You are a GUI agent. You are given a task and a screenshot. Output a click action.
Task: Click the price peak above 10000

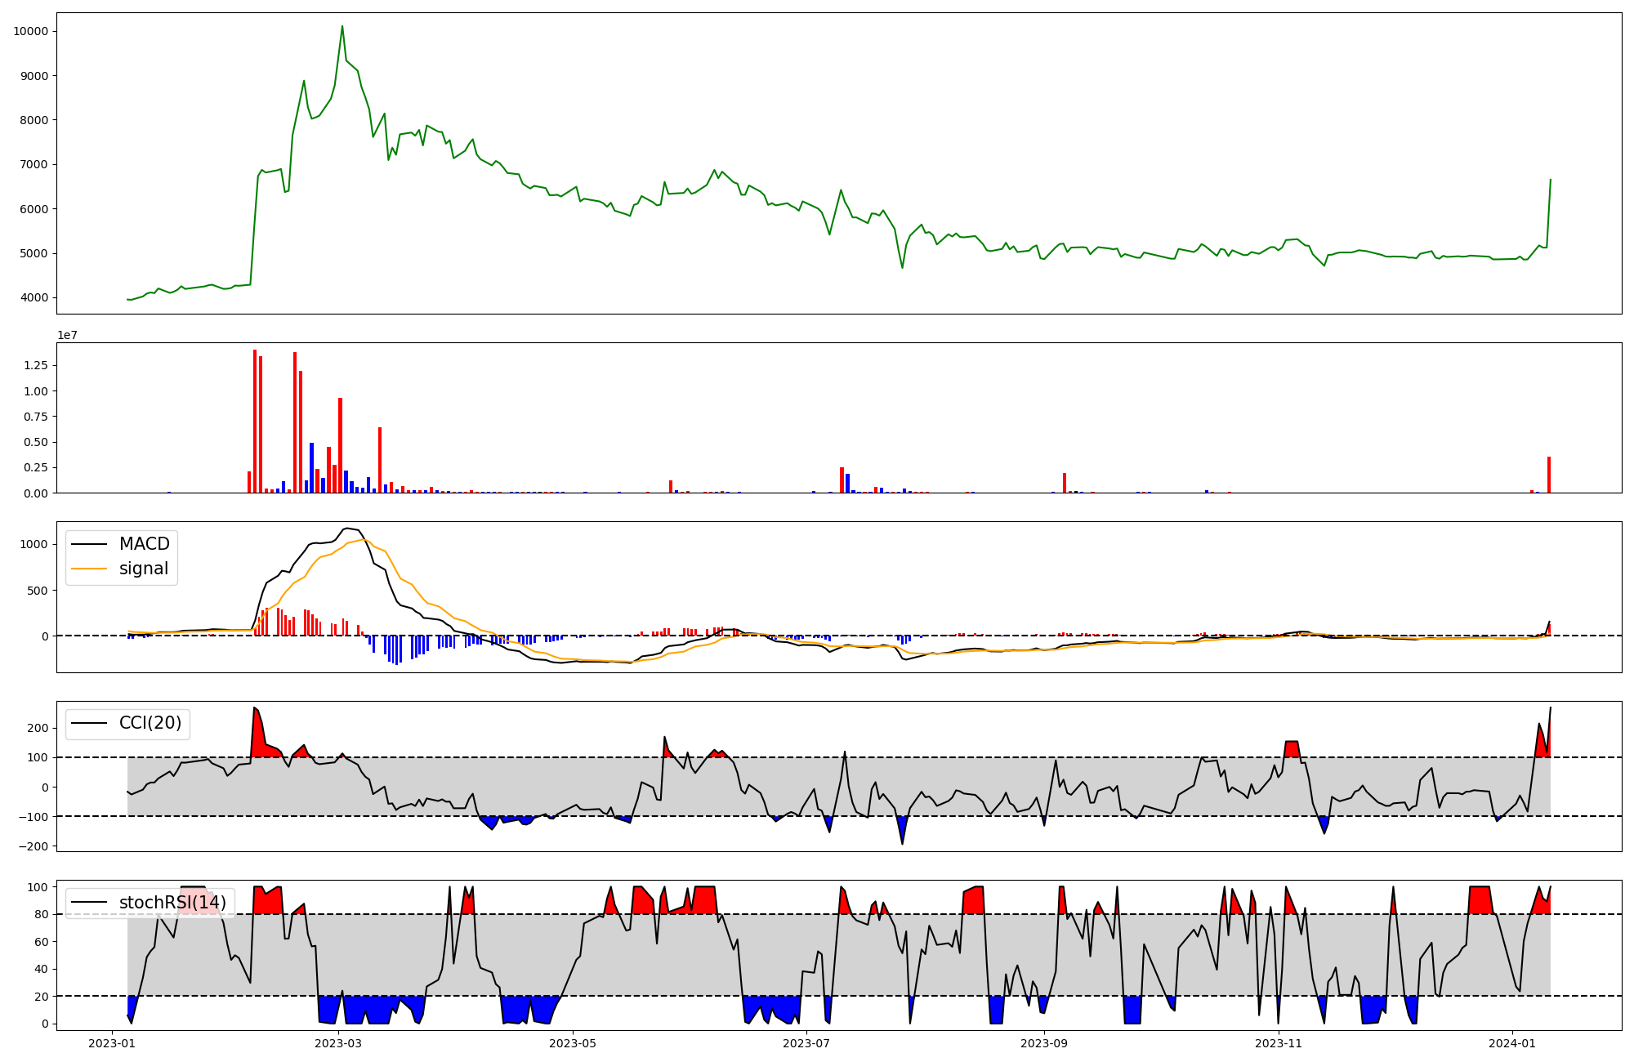(x=342, y=26)
